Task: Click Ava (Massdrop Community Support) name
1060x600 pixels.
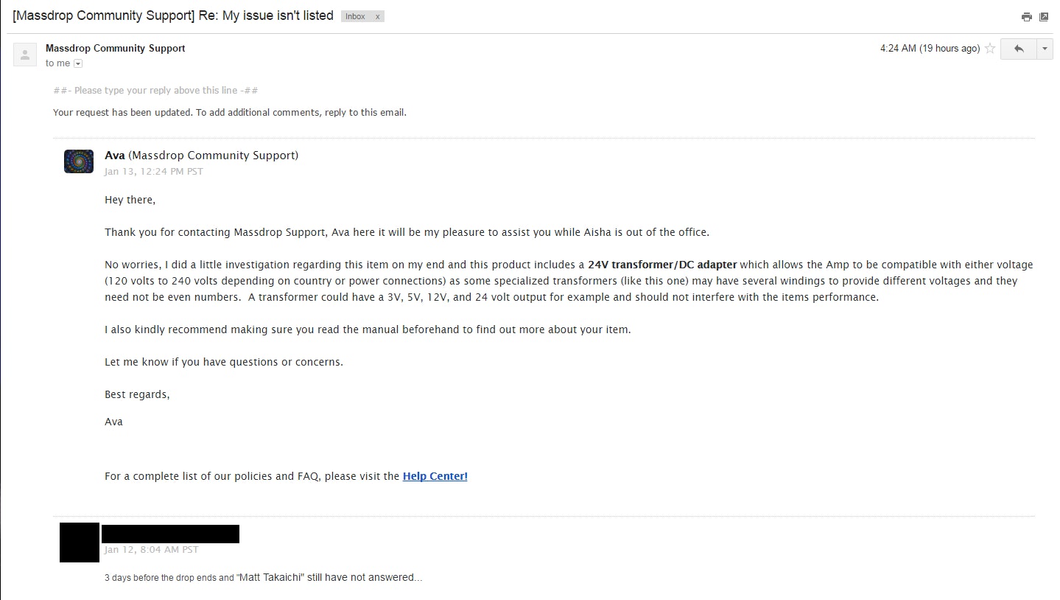Action: pos(201,156)
